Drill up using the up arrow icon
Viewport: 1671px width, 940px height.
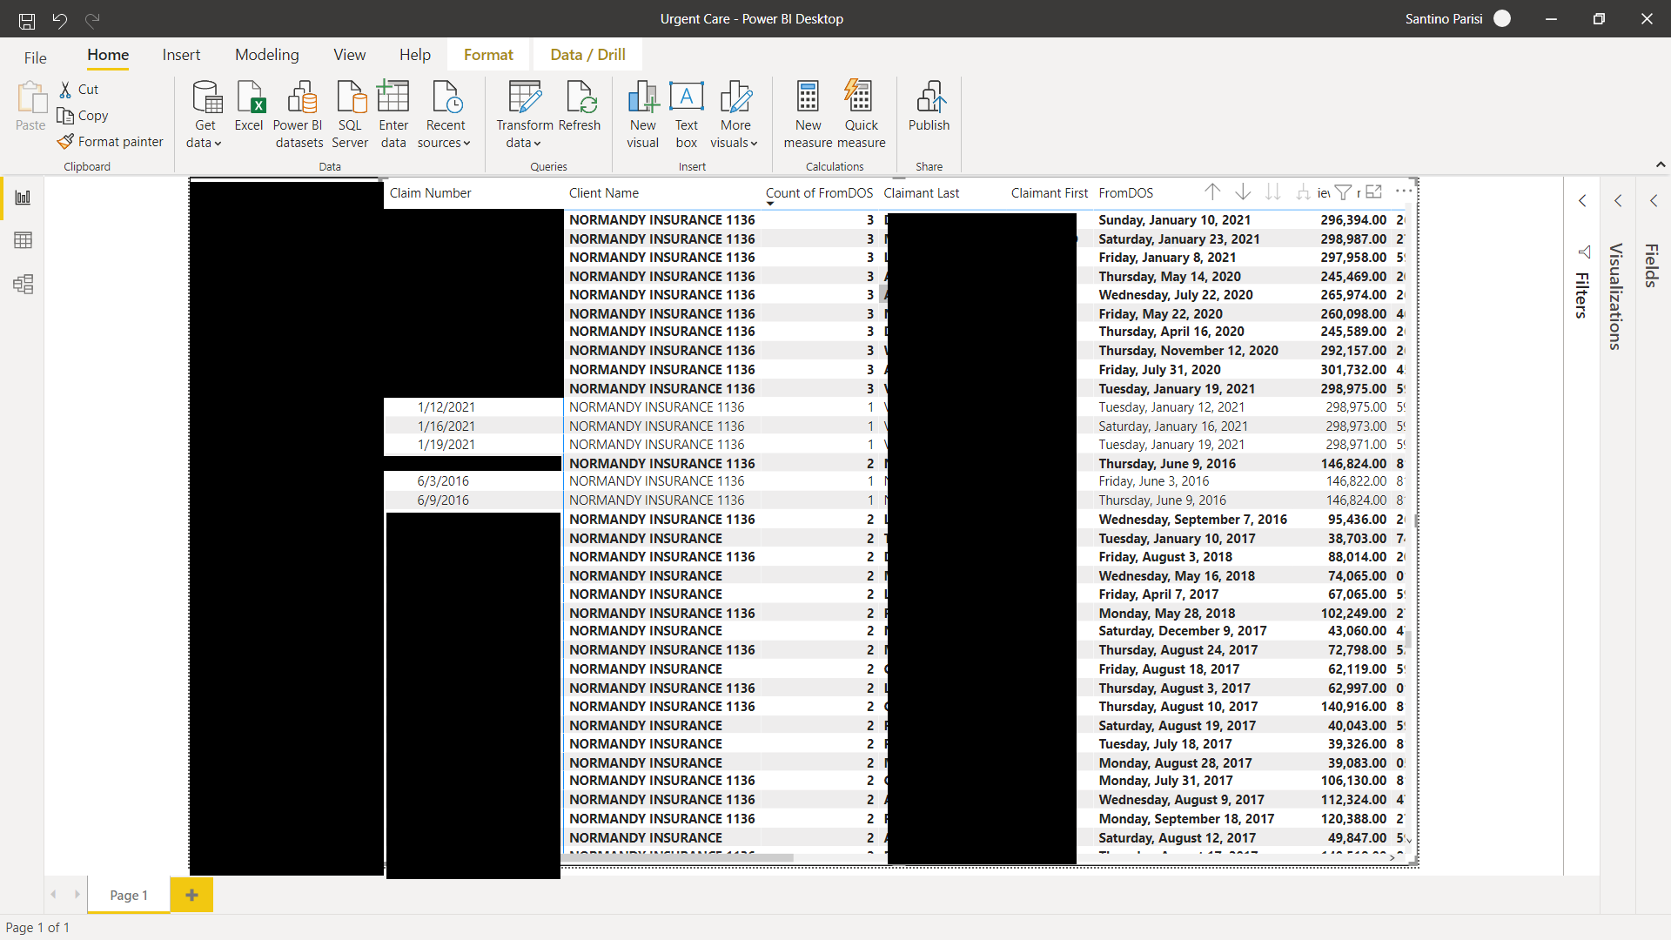coord(1212,191)
